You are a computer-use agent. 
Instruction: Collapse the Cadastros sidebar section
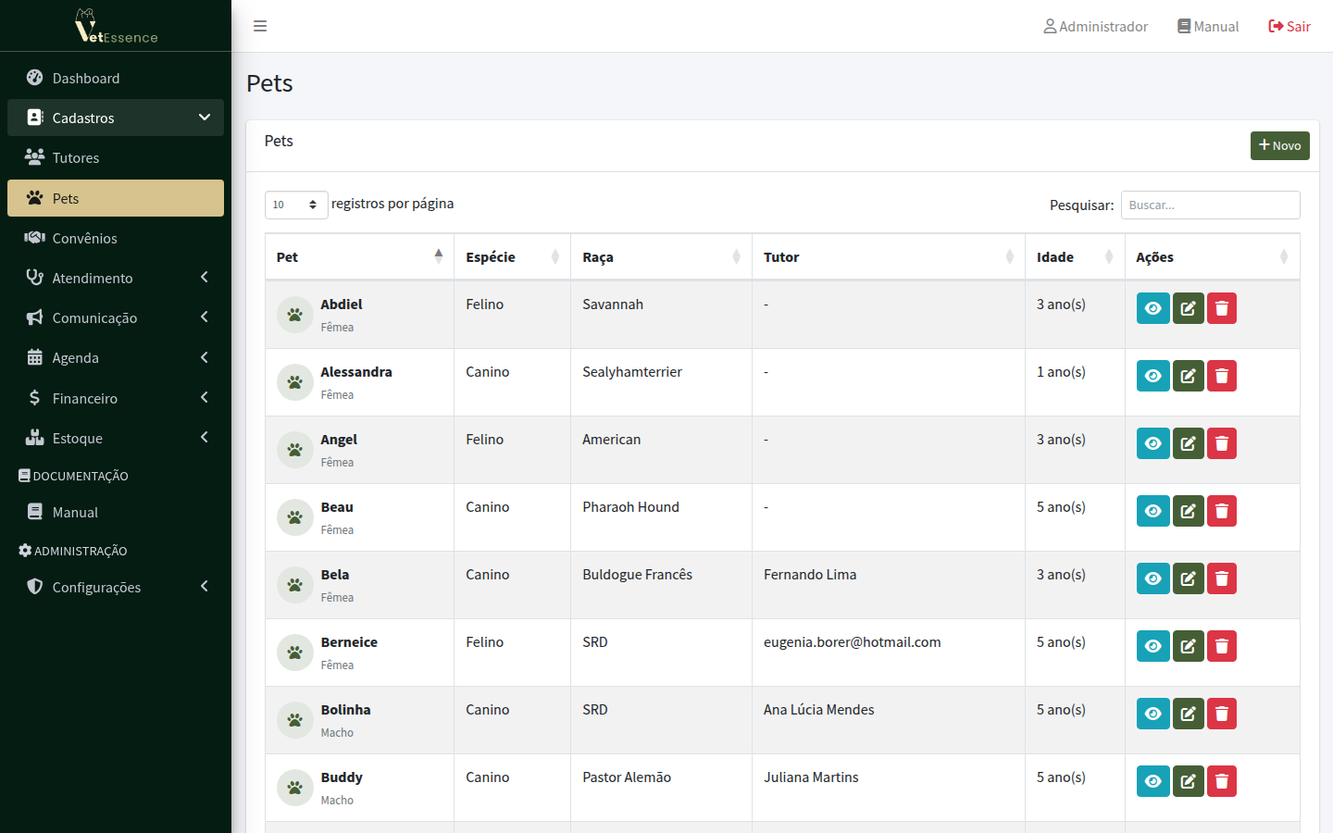tap(116, 118)
